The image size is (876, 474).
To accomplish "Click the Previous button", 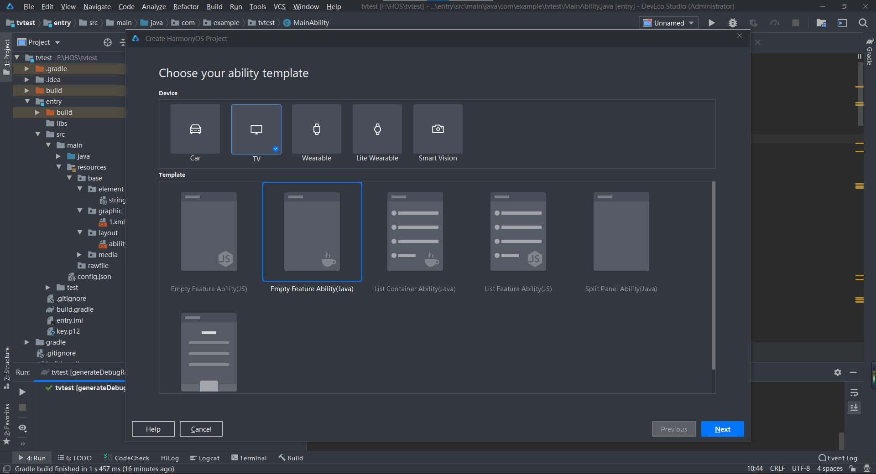I will coord(674,429).
